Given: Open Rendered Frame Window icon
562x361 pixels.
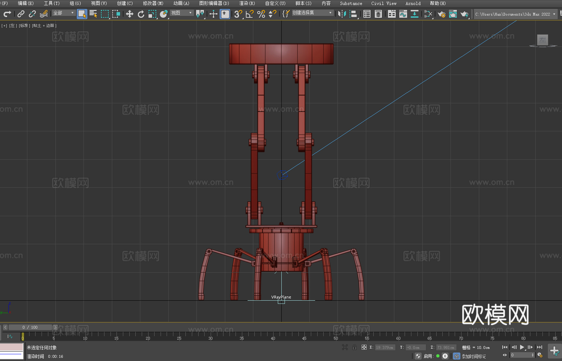Looking at the screenshot, I should click(x=453, y=14).
